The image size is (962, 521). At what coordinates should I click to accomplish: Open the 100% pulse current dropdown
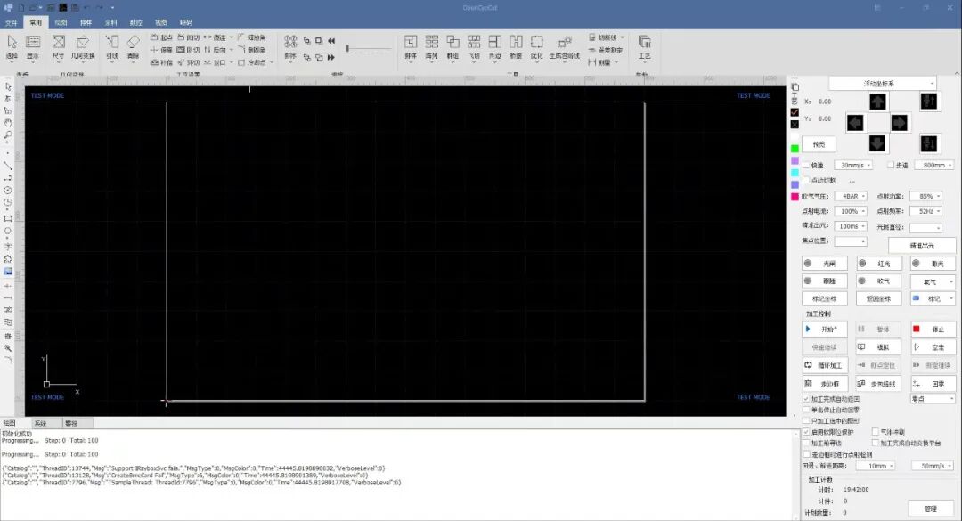click(851, 211)
